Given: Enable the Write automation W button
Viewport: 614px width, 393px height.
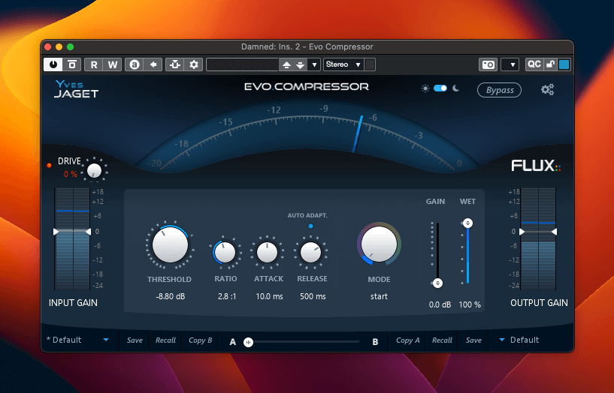Looking at the screenshot, I should click(113, 64).
